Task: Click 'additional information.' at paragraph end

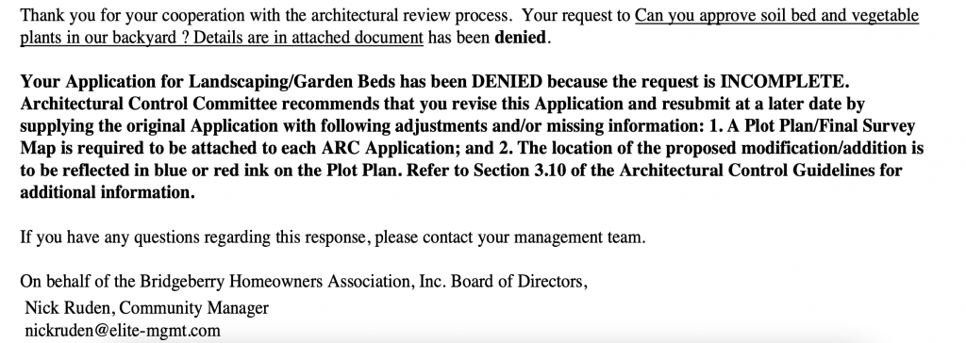Action: [108, 192]
